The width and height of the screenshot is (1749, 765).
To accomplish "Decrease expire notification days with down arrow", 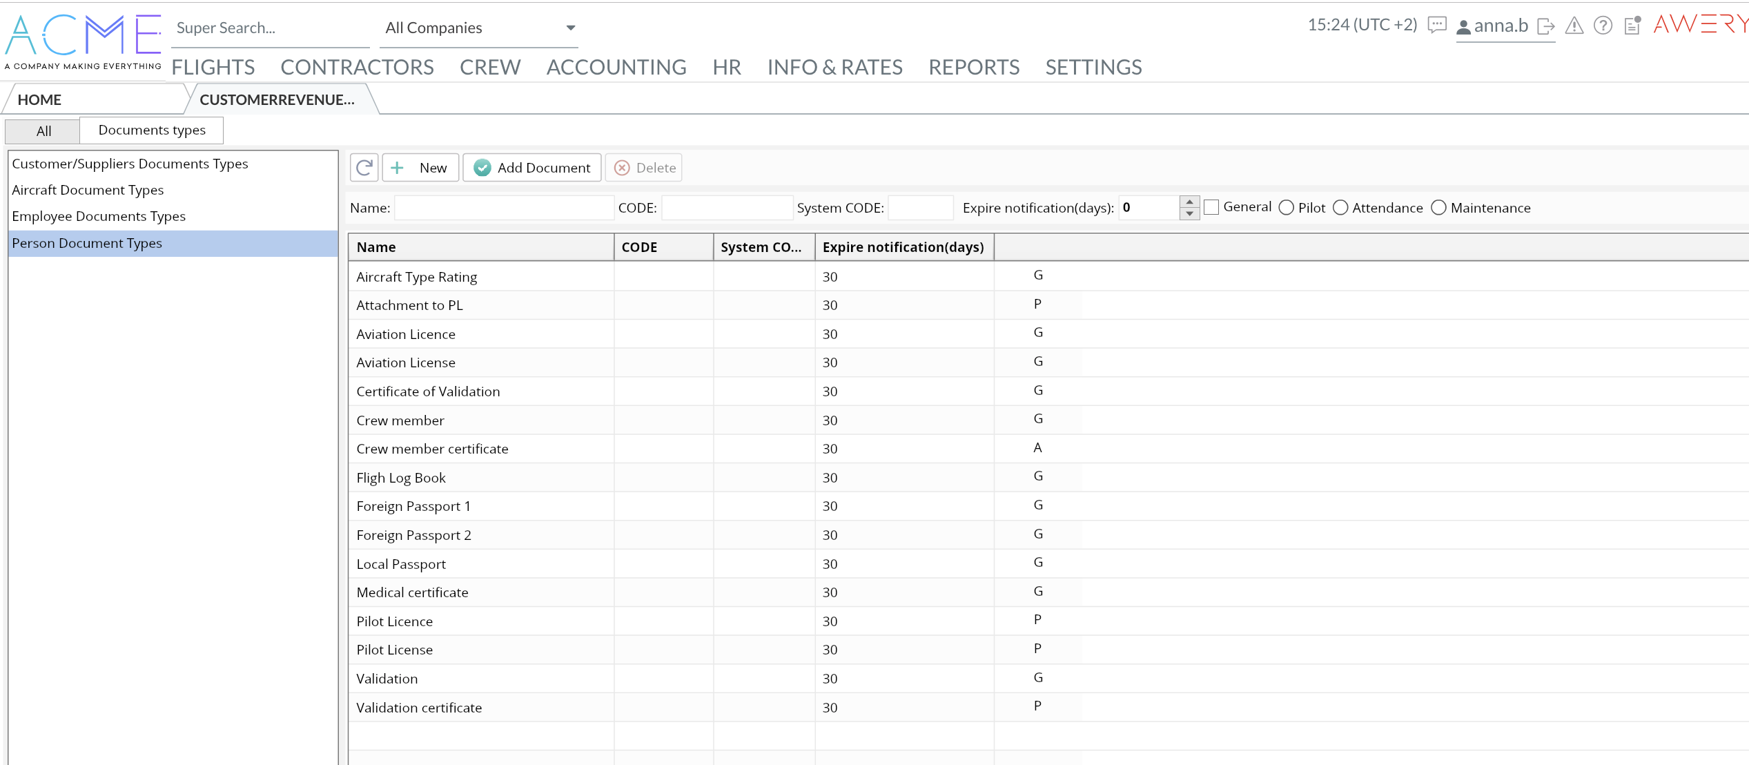I will click(1189, 213).
